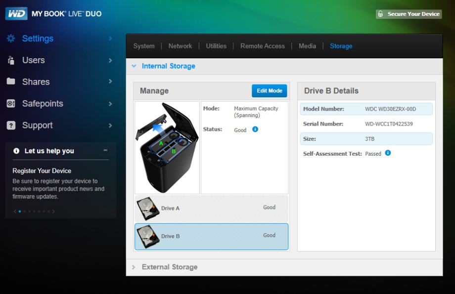This screenshot has height=294, width=455.
Task: Click the Drive B Details heading
Action: 331,91
